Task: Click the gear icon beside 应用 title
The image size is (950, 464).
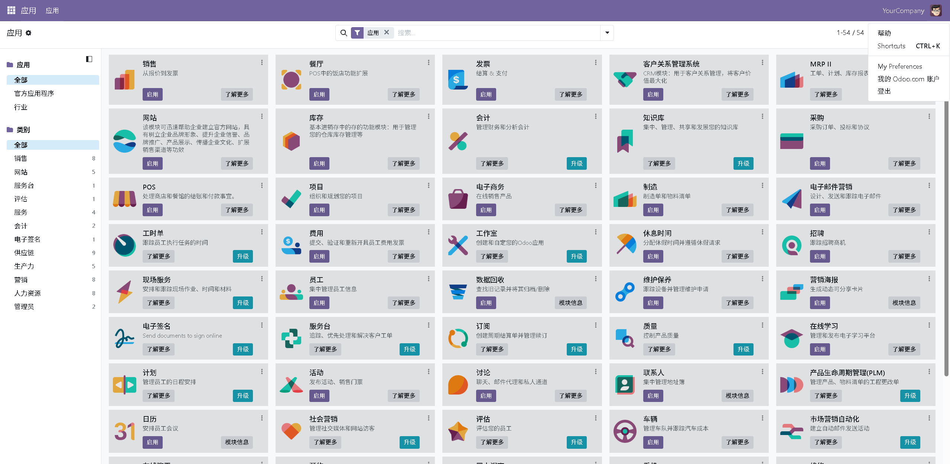Action: [x=29, y=33]
